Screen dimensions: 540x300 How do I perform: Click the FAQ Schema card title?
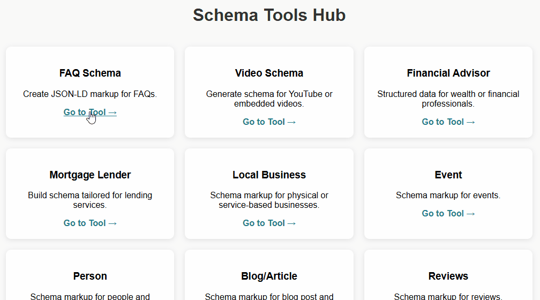(x=90, y=73)
